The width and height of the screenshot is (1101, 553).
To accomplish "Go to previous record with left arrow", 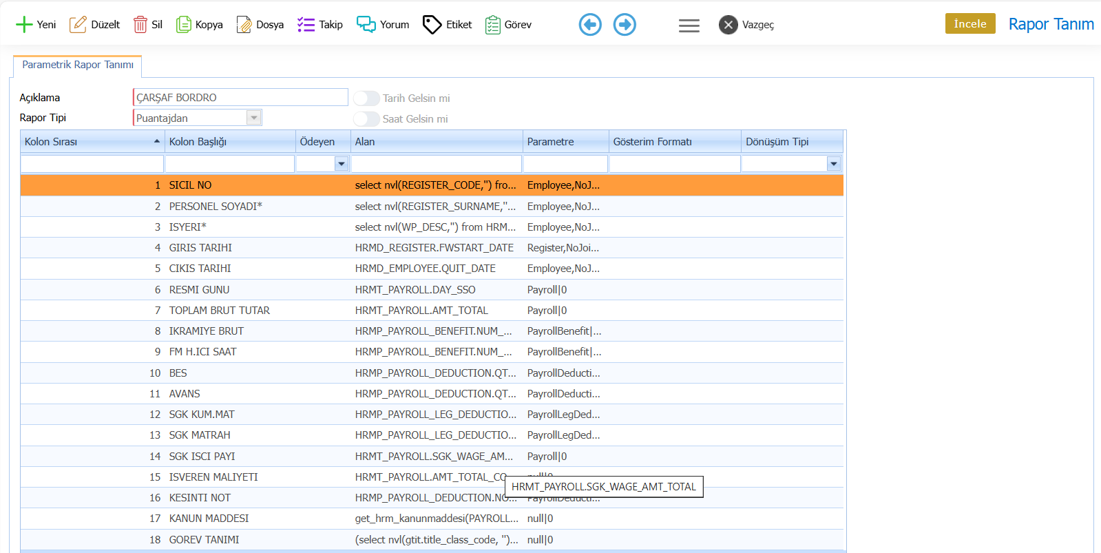I will click(590, 25).
